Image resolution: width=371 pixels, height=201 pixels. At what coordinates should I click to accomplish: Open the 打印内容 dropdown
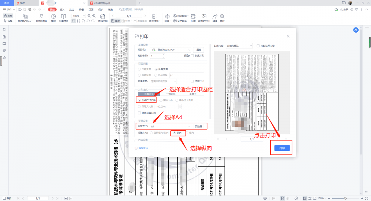(239, 46)
